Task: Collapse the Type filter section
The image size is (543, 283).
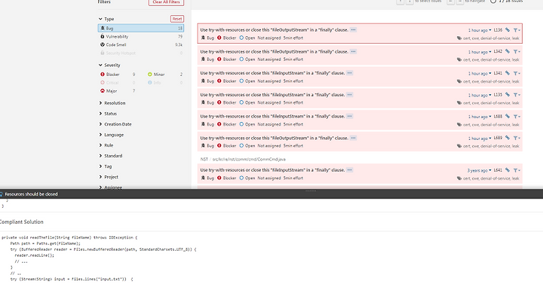Action: (106, 19)
